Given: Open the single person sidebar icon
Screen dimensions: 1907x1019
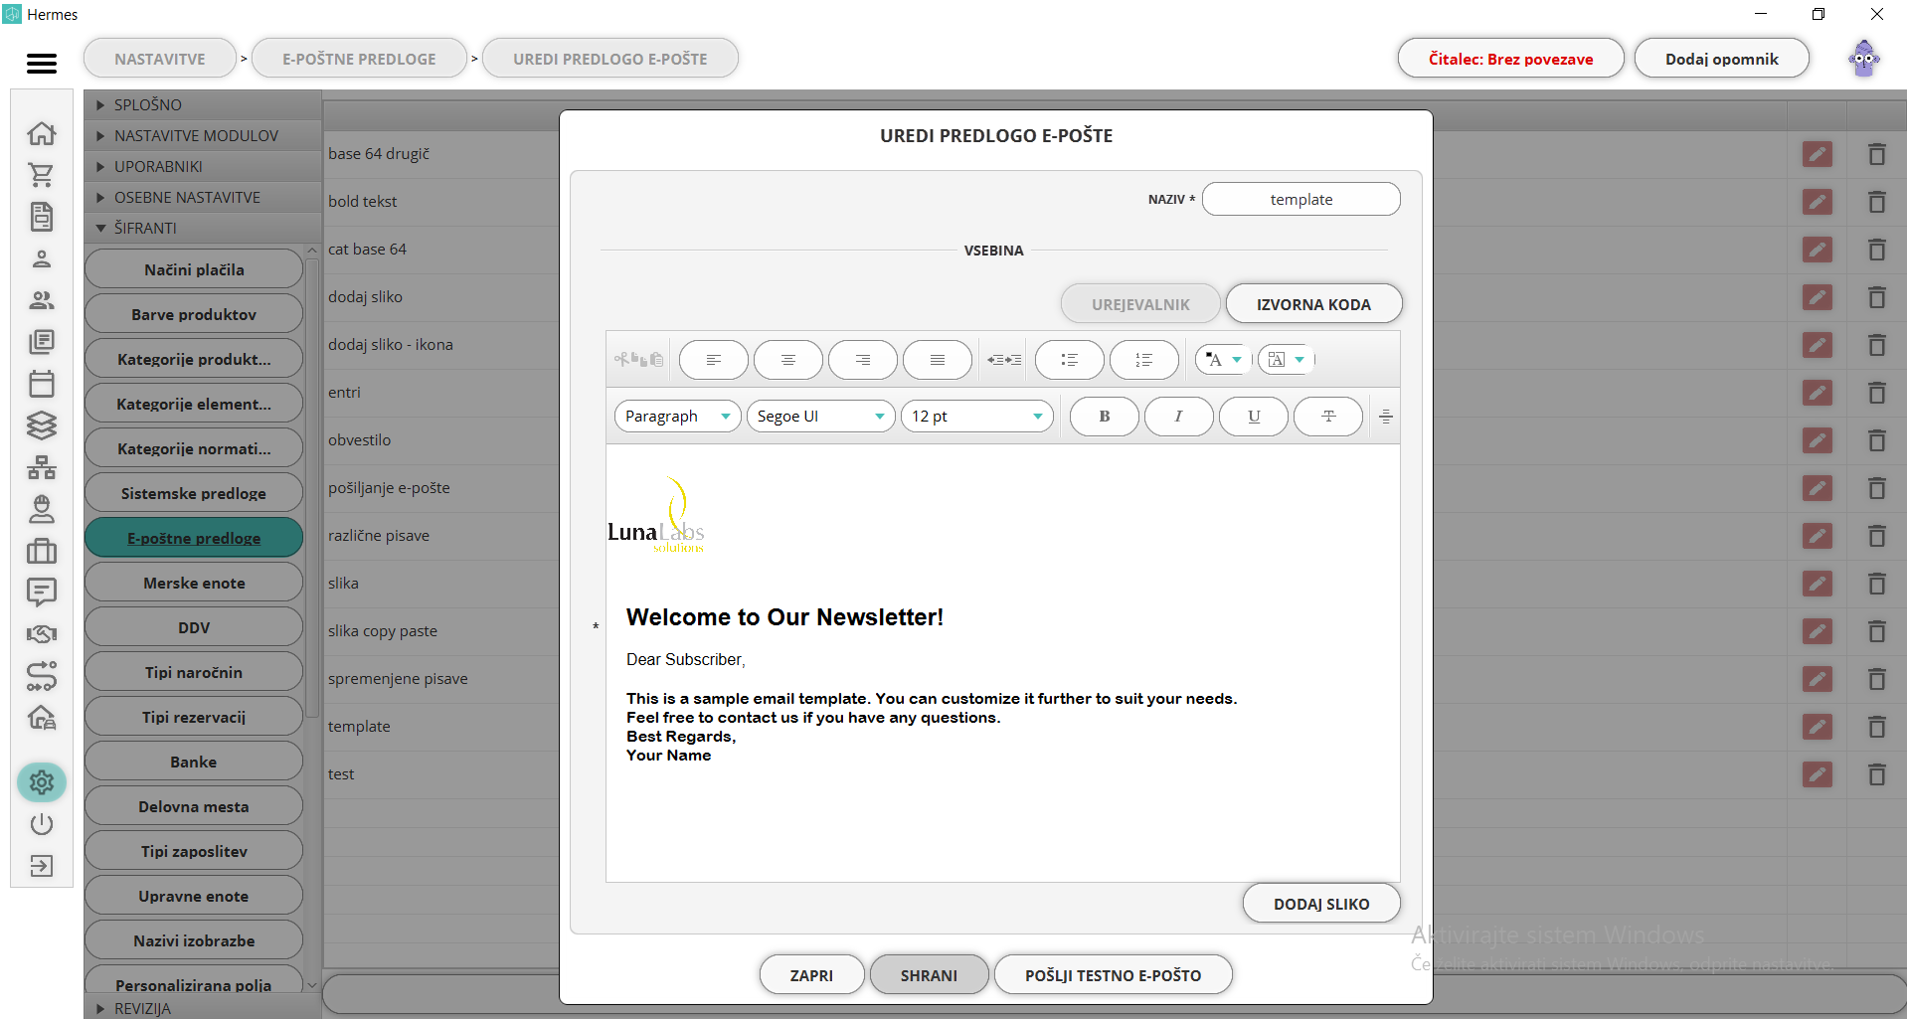Looking at the screenshot, I should pos(42,259).
